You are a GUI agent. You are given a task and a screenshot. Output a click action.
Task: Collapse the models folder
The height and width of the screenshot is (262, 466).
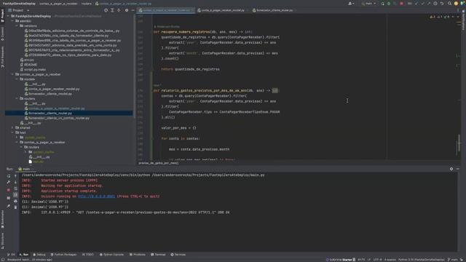(x=17, y=79)
